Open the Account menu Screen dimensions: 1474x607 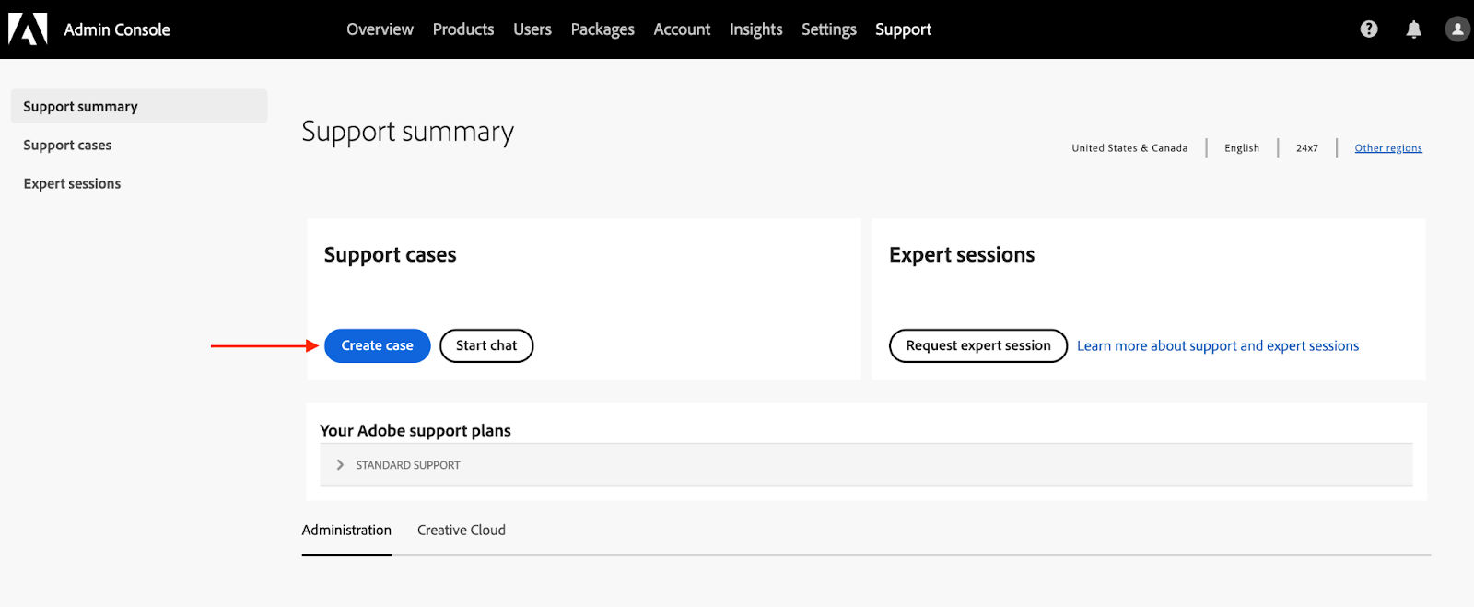coord(682,29)
